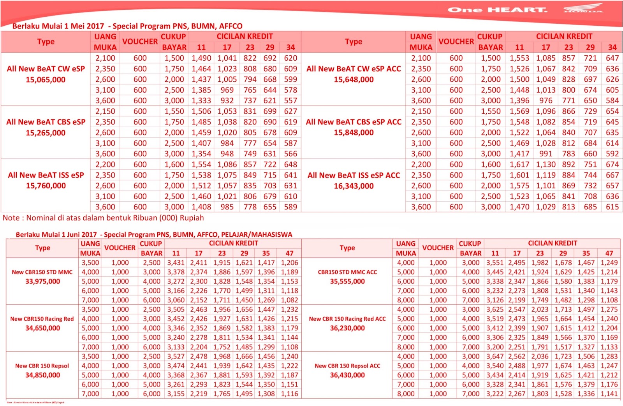Select the price 33,975,000
623x406 pixels.
[x=42, y=281]
